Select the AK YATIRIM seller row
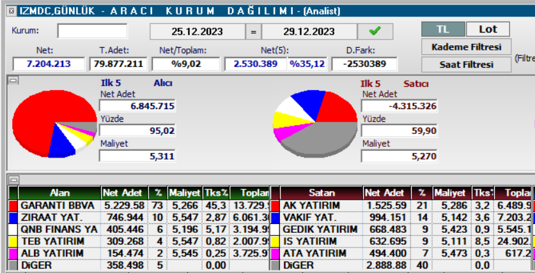The height and width of the screenshot is (273, 535). click(401, 205)
